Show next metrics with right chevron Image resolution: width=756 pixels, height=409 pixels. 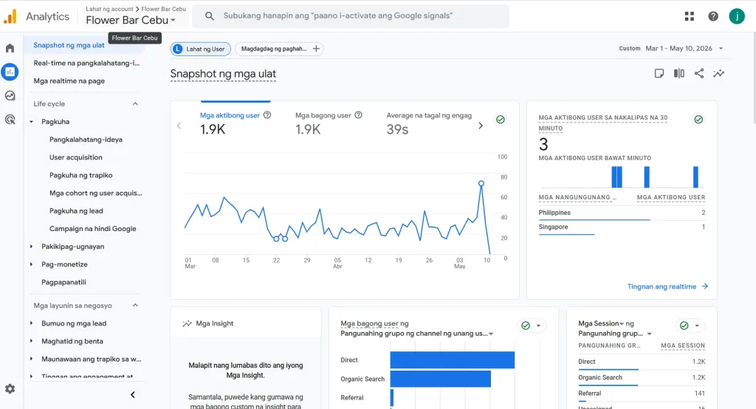(480, 126)
